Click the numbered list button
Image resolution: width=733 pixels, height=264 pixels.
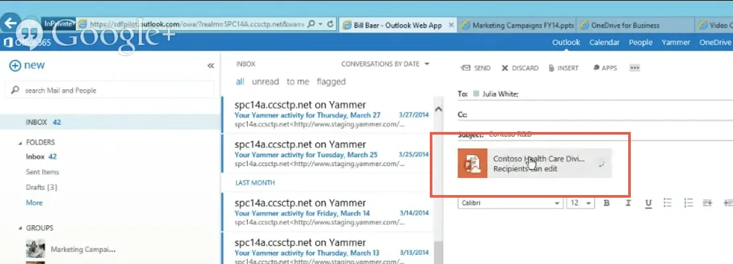pos(688,202)
